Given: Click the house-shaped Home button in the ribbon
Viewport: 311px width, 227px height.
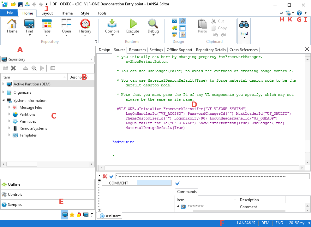Looking at the screenshot, I should (12, 26).
